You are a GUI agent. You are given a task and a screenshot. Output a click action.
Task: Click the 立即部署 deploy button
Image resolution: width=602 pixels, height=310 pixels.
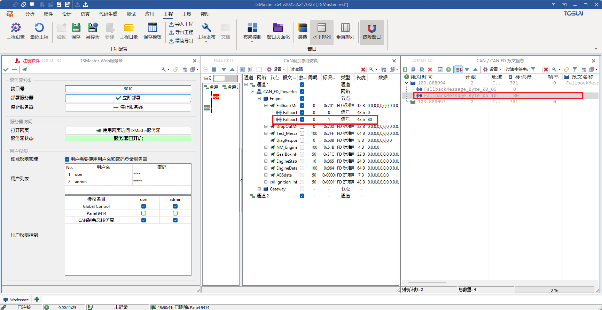(128, 98)
